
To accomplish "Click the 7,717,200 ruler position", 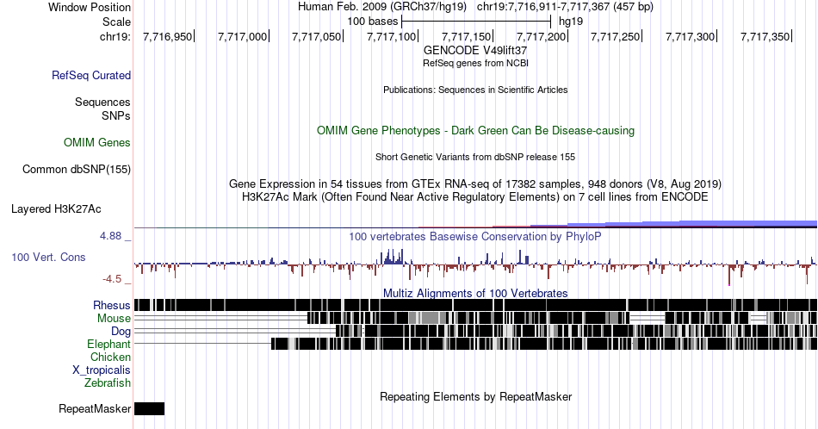I will pos(541,36).
